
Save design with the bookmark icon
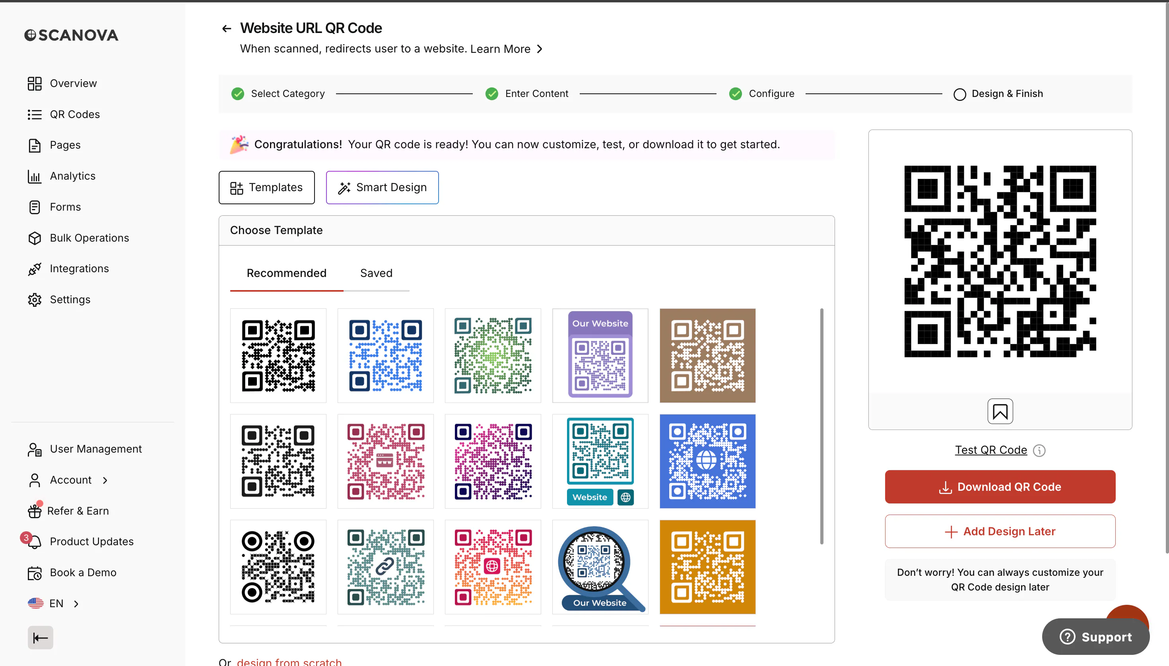click(x=1000, y=411)
